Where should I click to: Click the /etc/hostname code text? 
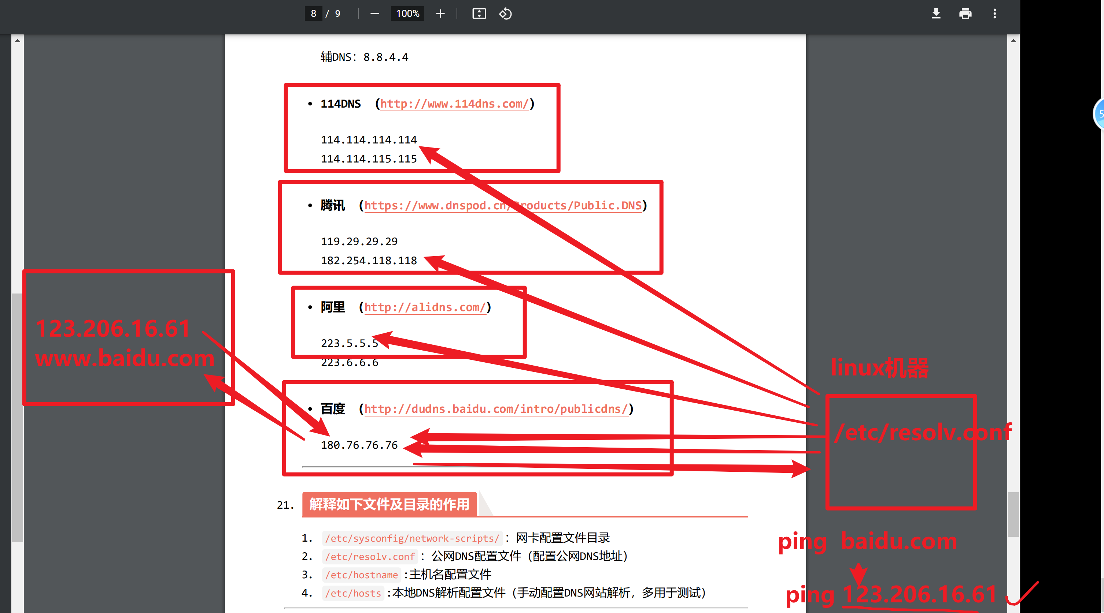coord(361,575)
